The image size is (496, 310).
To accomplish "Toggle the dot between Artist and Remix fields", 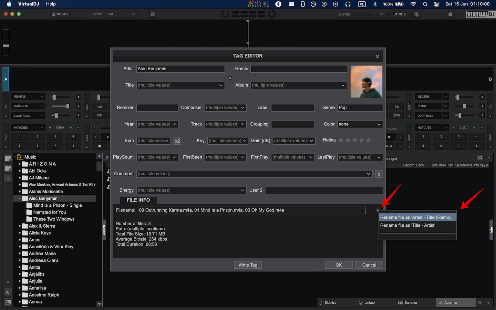I will point(230,78).
